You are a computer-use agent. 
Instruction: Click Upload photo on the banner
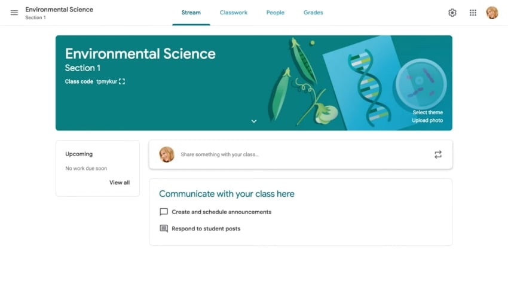pos(427,120)
